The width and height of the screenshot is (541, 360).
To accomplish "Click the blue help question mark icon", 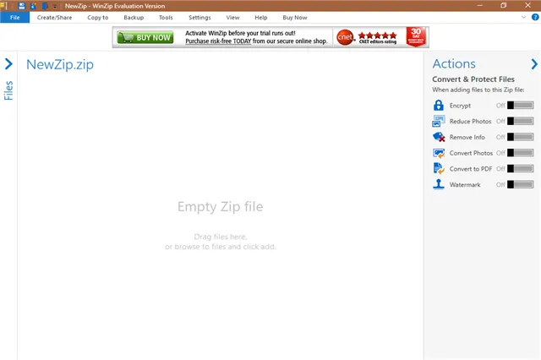I will point(535,17).
